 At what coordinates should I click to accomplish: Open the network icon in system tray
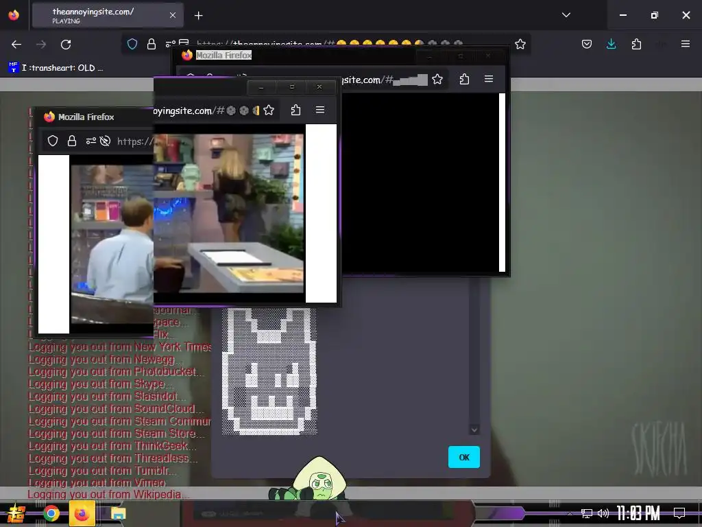tap(586, 513)
